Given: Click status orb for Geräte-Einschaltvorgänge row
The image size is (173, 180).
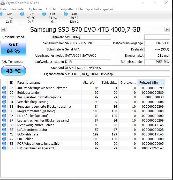Looking at the screenshot, I should pos(4,97).
